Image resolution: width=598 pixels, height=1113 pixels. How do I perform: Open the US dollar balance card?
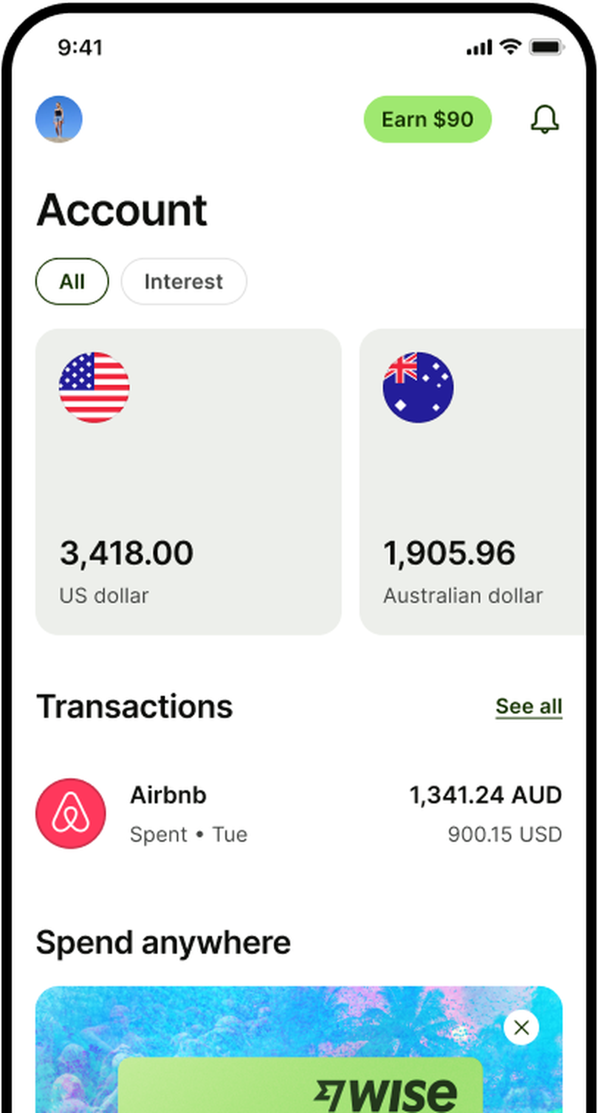tap(188, 482)
